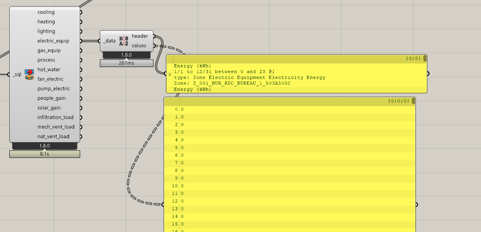Click the 8.1s profiler badge
The image size is (481, 232).
(44, 154)
